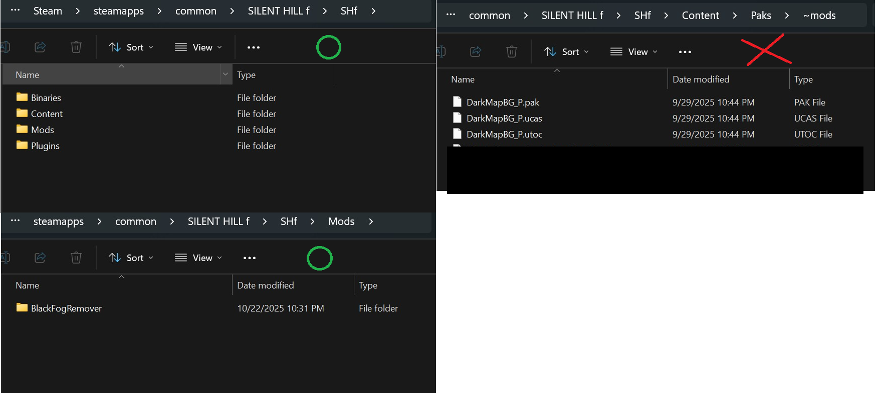Click Delete trash icon in Mods folder window
Viewport: 877px width, 393px height.
76,257
